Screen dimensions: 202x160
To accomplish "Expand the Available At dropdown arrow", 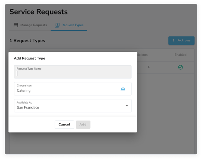I will (127, 106).
